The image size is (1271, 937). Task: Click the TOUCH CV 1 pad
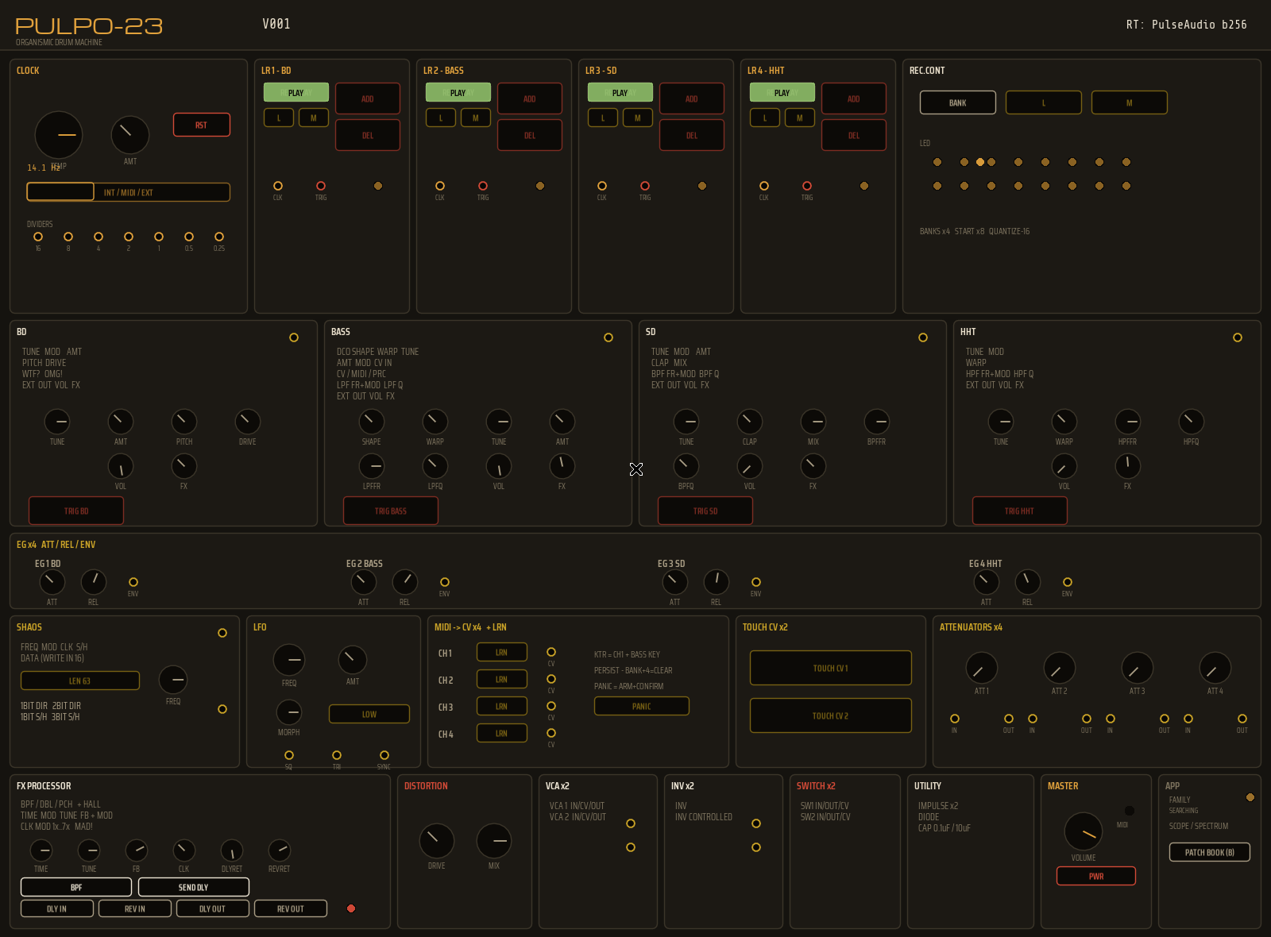[x=831, y=668]
